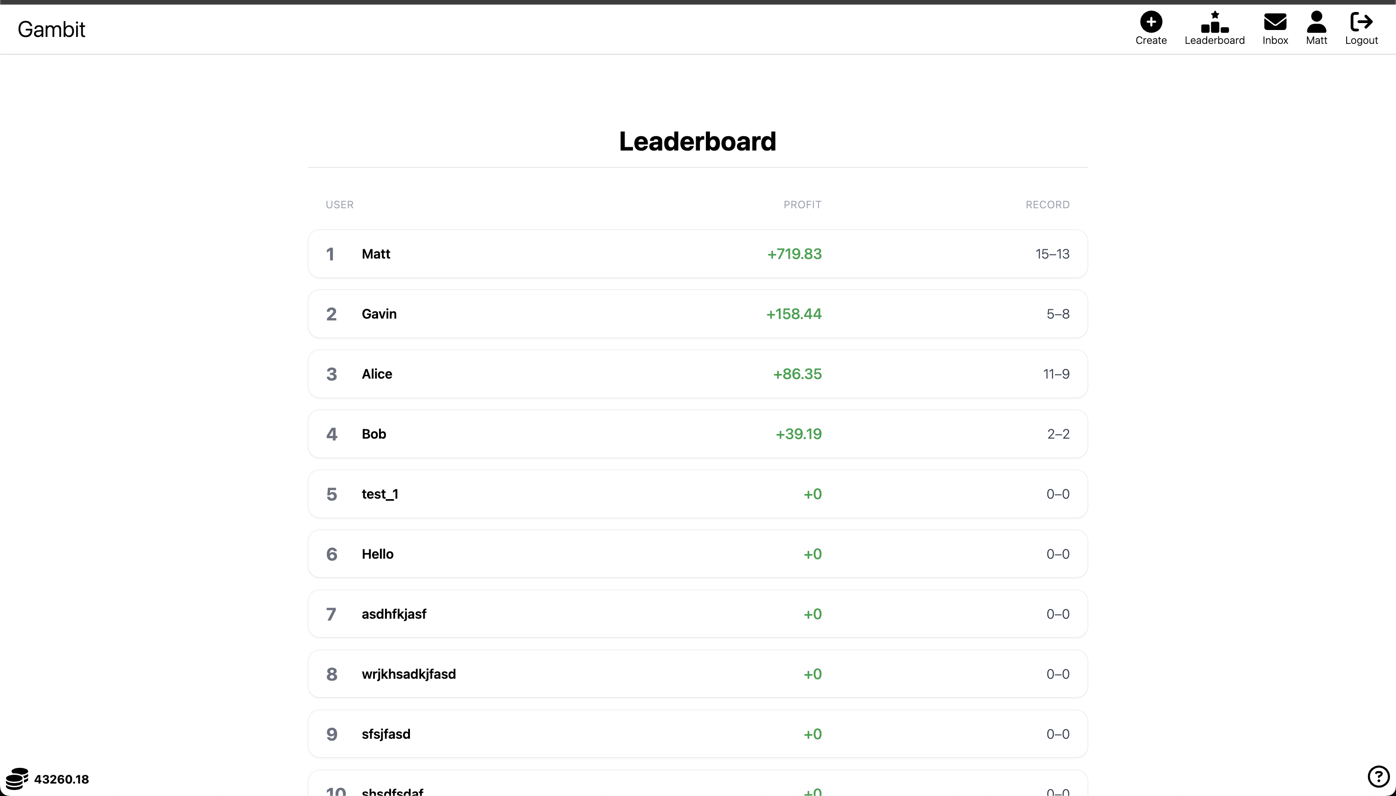Select the wrjkhsadkjfasd ranked row
Screen dimensions: 1396x796
(698, 674)
